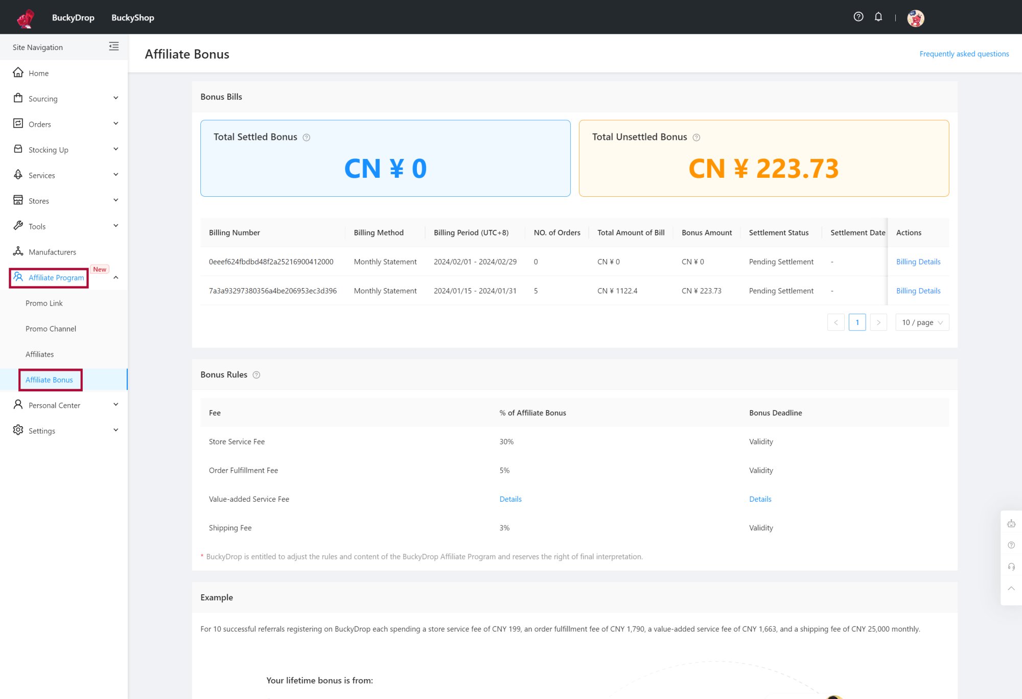Click the Tools wrench icon
1022x699 pixels.
coord(18,226)
